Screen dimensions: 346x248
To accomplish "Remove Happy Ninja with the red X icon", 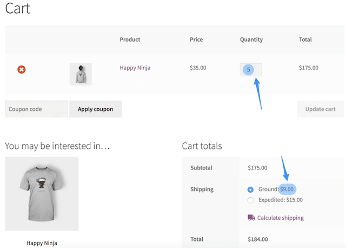I will point(22,69).
